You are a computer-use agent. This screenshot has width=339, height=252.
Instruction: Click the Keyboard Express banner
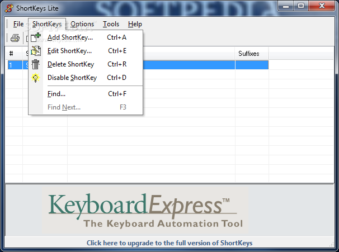(x=145, y=210)
